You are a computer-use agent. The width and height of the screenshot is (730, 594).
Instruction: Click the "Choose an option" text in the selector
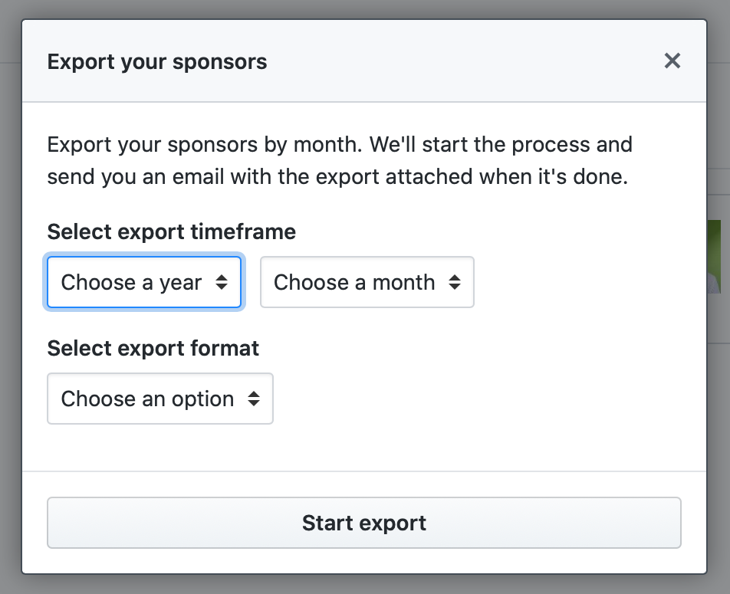pos(147,399)
